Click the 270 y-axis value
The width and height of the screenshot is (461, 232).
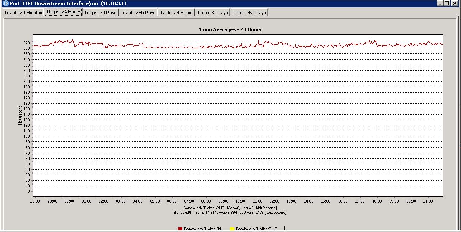[27, 43]
